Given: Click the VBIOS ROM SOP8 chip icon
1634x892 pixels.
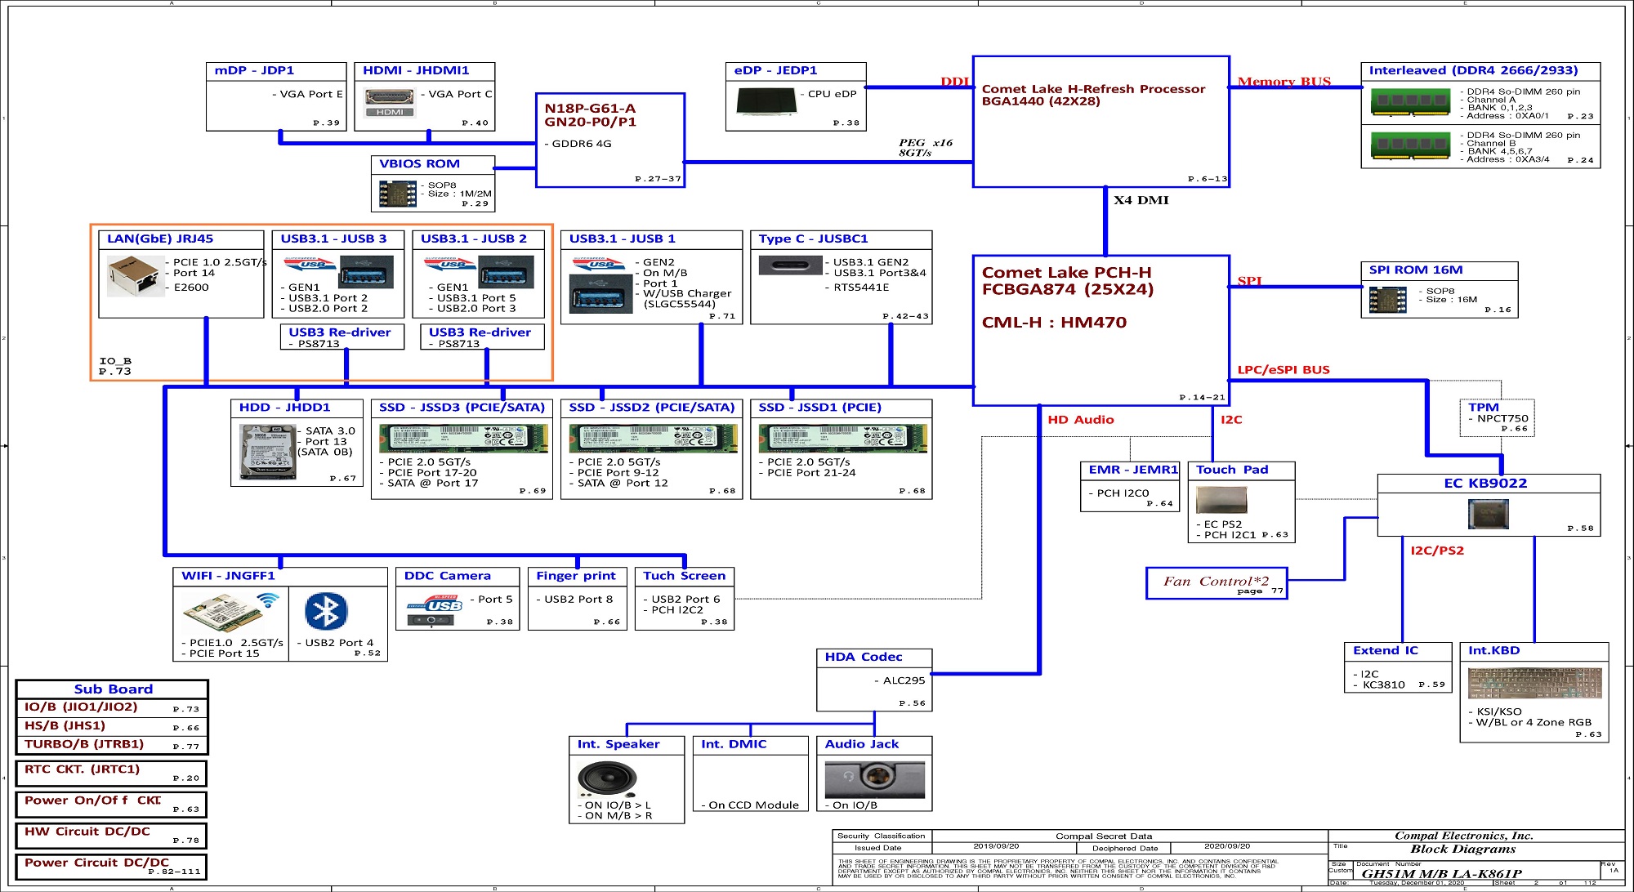Looking at the screenshot, I should coord(398,193).
